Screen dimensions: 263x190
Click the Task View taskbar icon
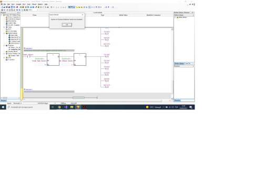point(53,107)
